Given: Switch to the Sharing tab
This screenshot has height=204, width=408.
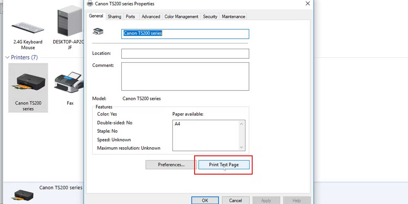Looking at the screenshot, I should click(114, 17).
